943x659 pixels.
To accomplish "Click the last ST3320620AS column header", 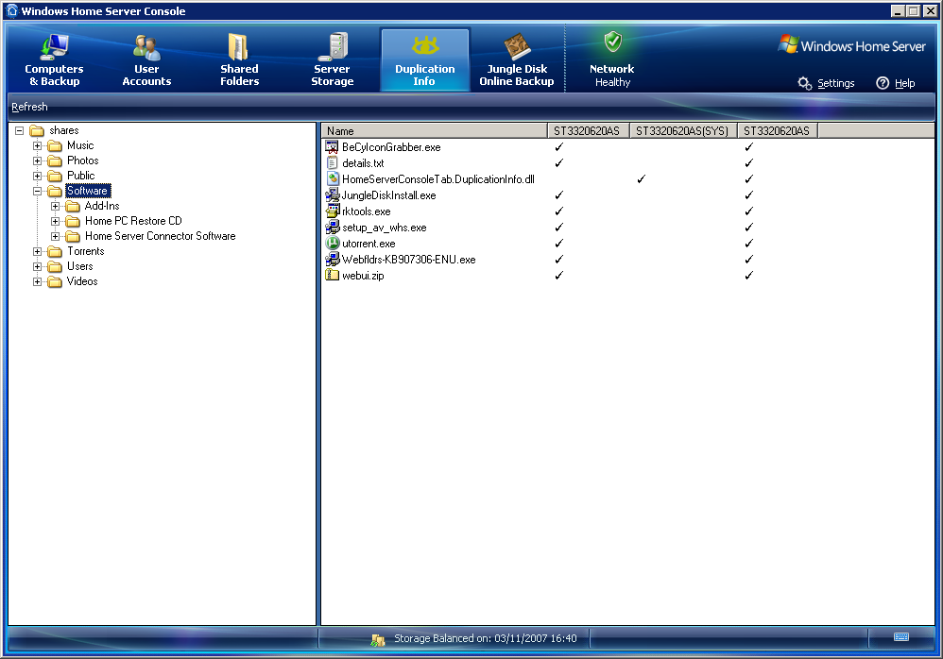I will coord(778,131).
